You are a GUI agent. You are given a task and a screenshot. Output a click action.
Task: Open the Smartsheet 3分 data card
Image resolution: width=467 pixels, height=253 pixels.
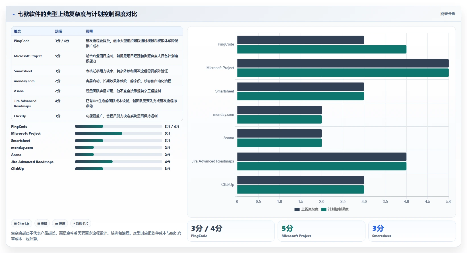tap(412, 231)
